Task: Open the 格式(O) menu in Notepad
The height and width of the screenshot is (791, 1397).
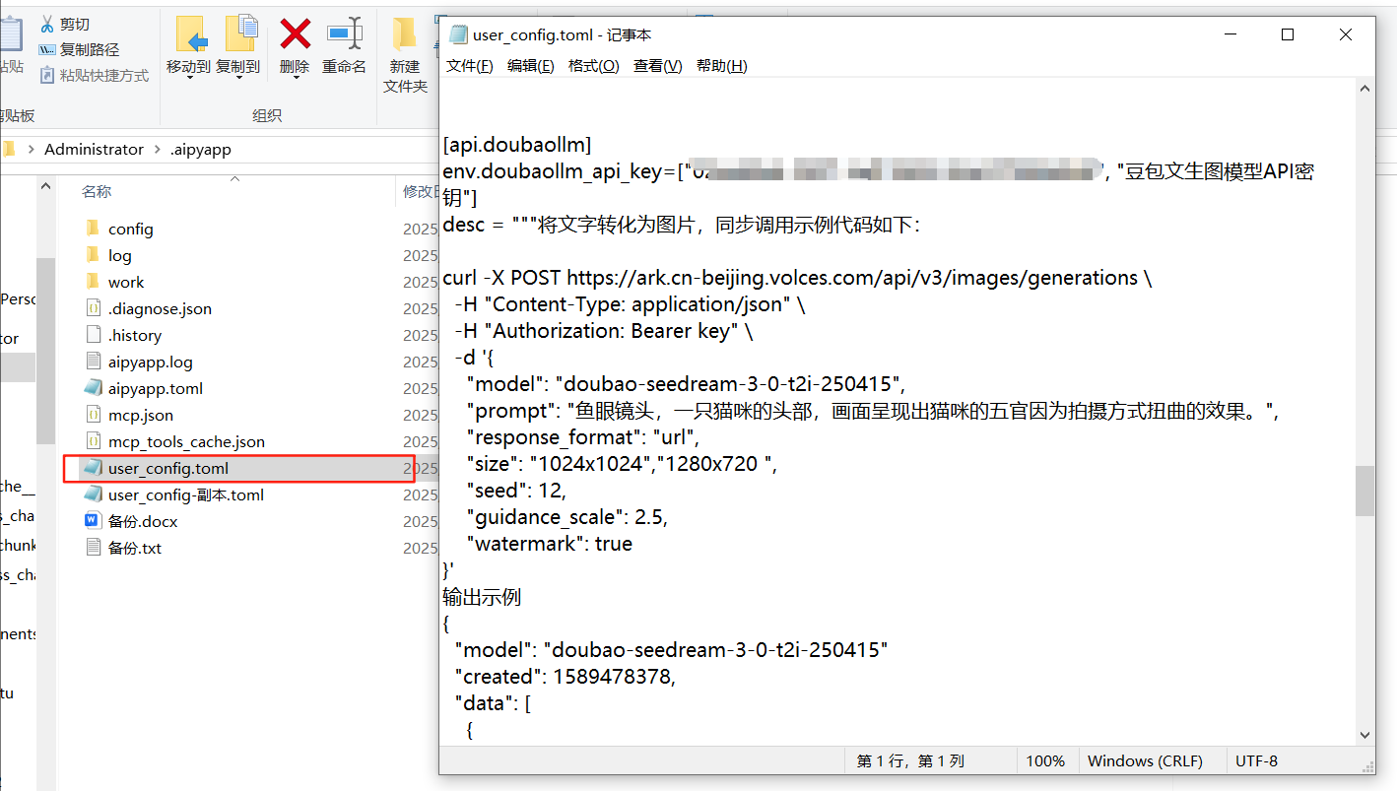Action: [594, 66]
